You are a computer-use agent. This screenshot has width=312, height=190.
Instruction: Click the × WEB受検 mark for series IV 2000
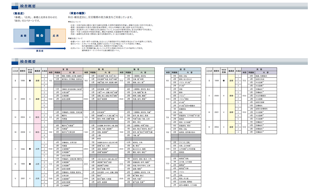pyautogui.click(x=30, y=98)
